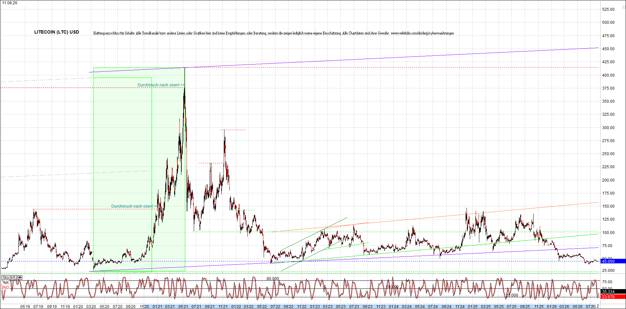Image resolution: width=626 pixels, height=309 pixels.
Task: Click the 05 19 date axis label
Action: [x=25, y=307]
